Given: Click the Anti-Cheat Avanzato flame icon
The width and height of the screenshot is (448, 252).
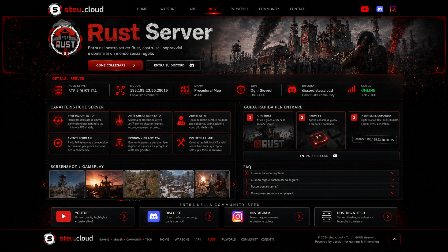Looking at the screenshot, I should [120, 121].
